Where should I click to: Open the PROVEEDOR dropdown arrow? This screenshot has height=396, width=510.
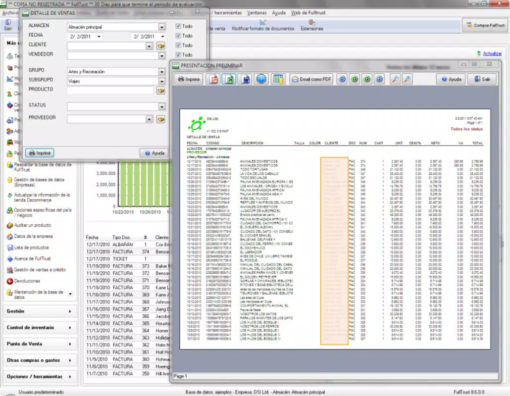point(149,119)
